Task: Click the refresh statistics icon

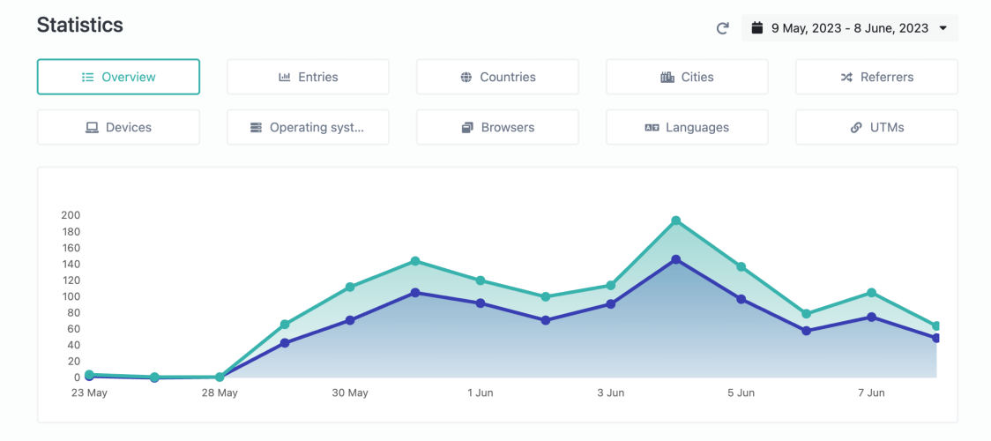Action: (x=722, y=28)
